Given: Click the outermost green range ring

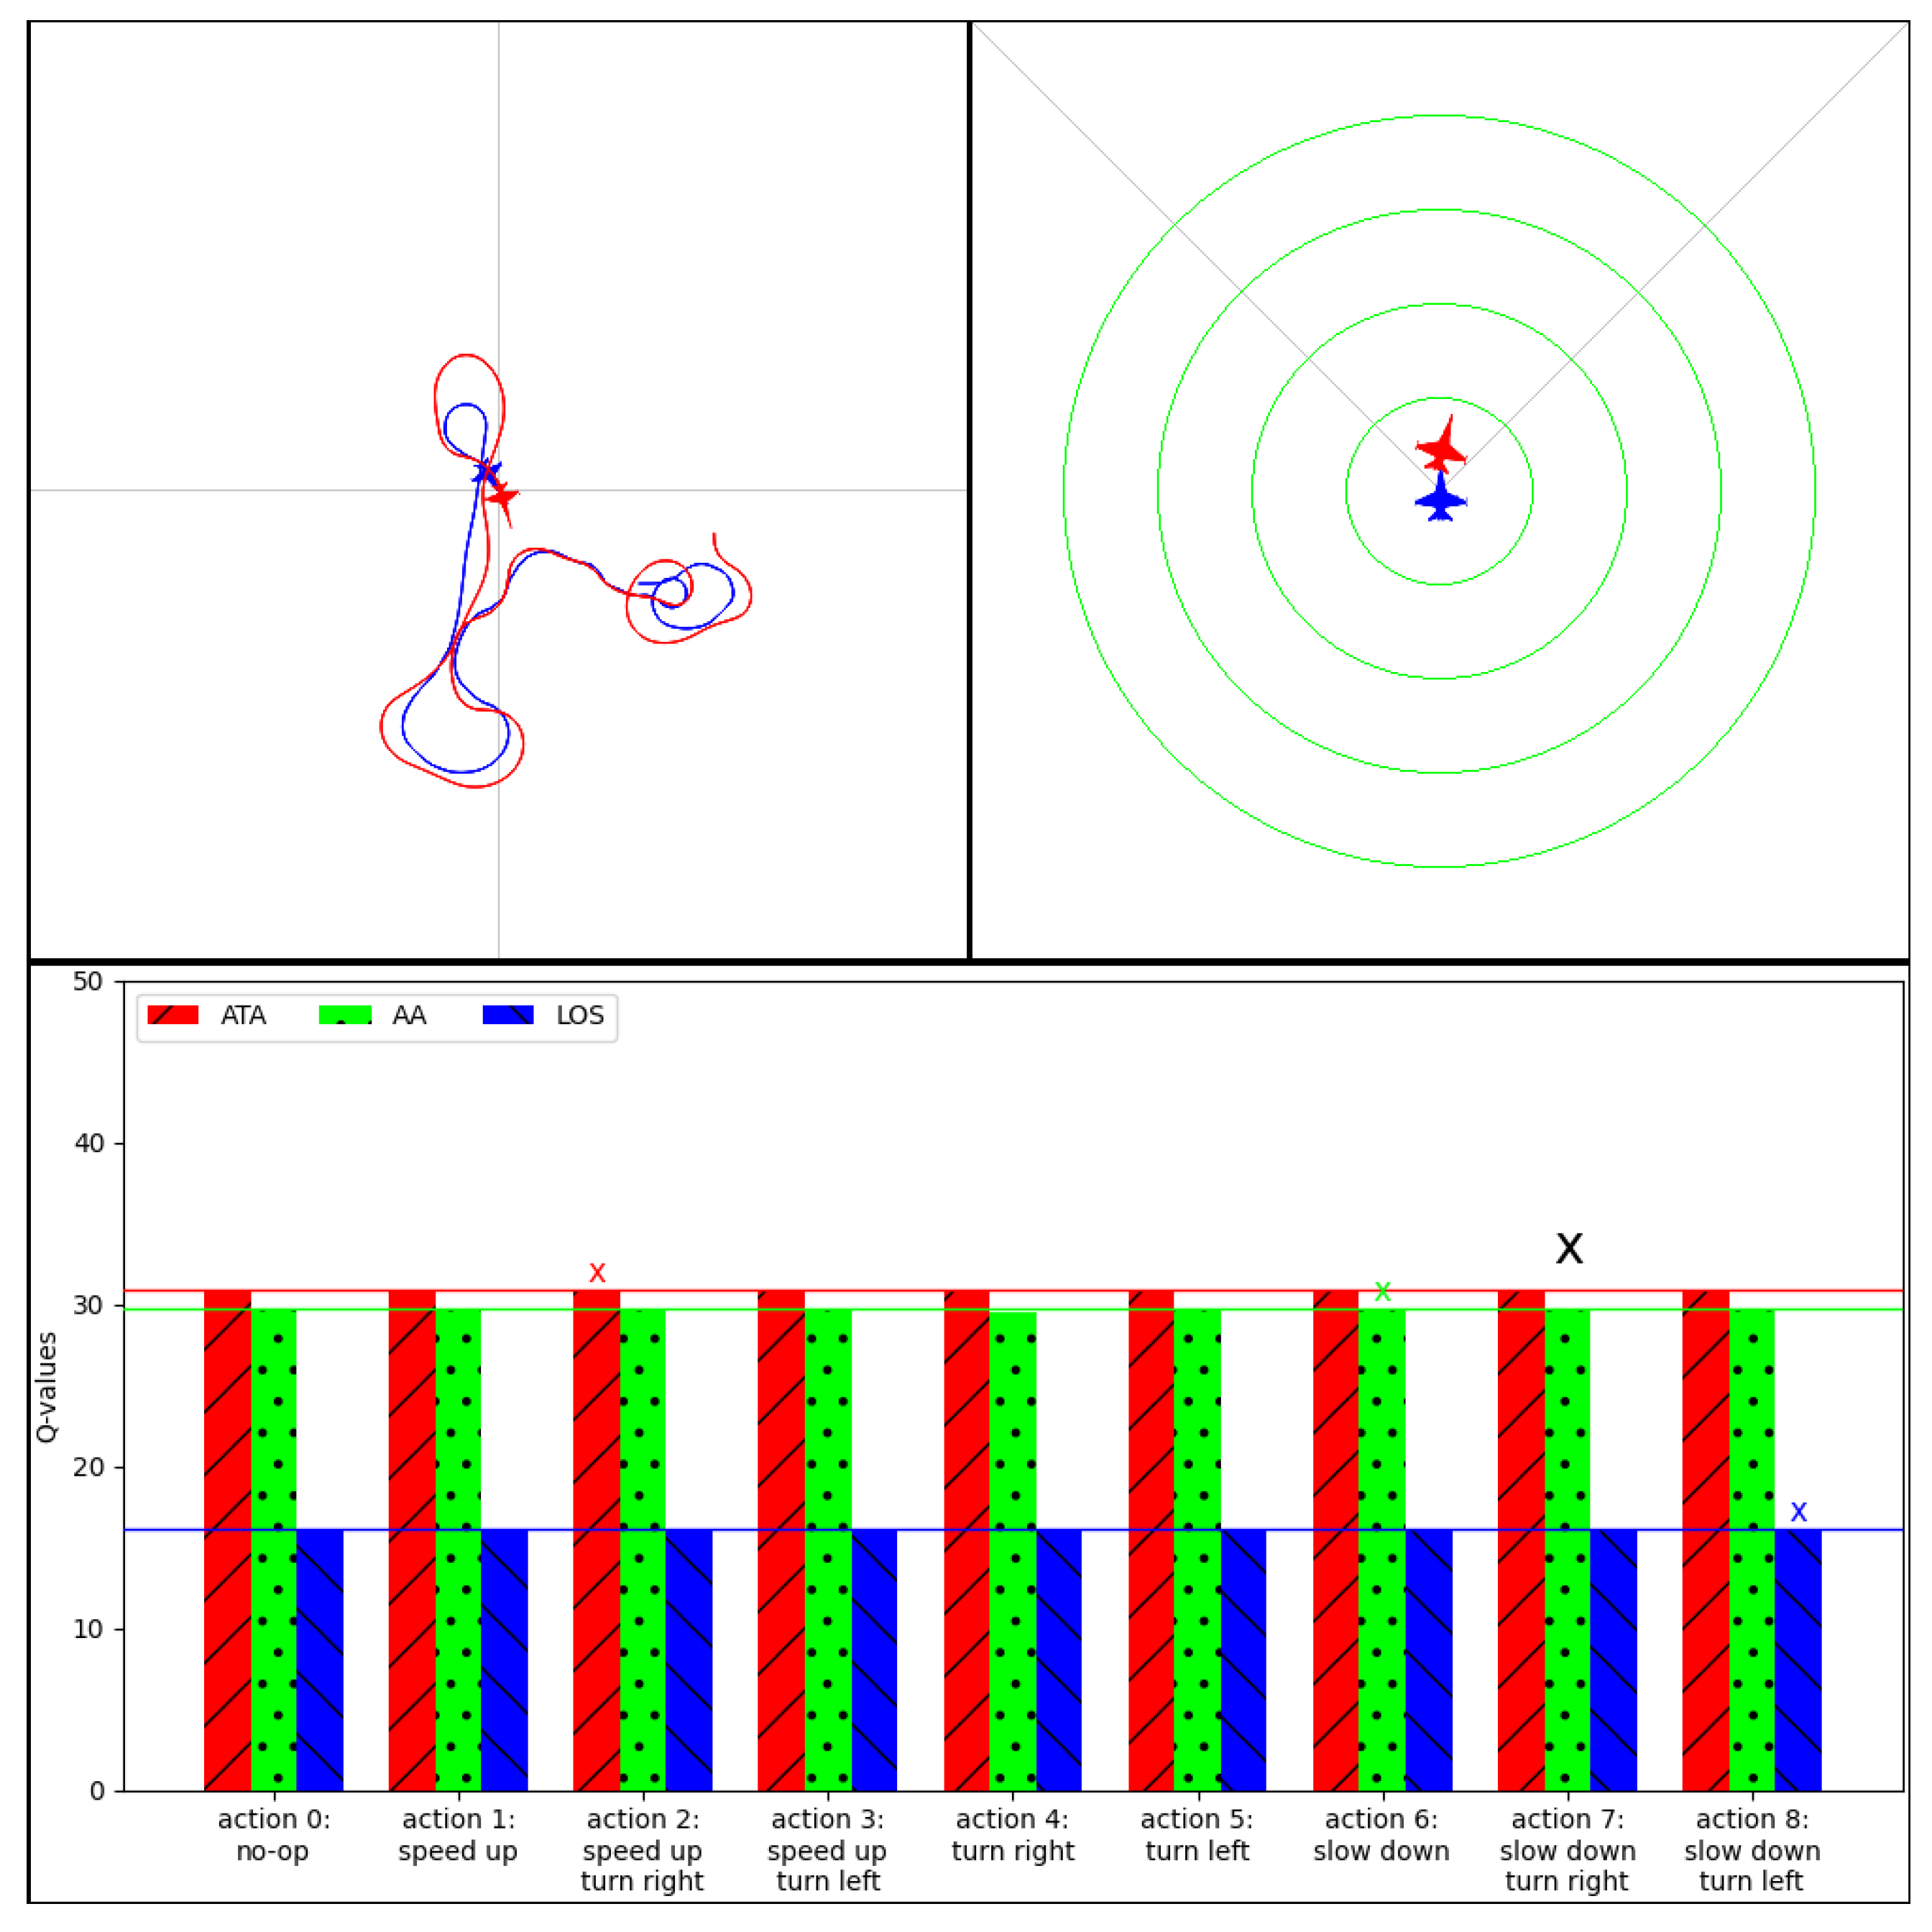Looking at the screenshot, I should pos(1064,491).
